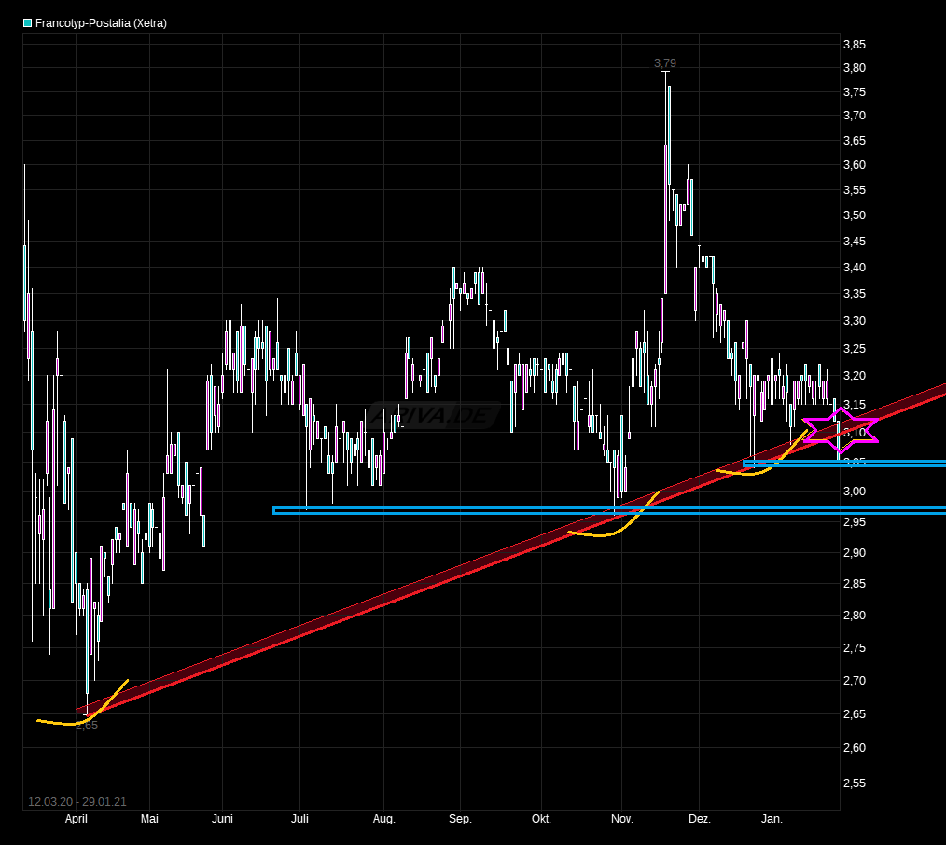The image size is (946, 845).
Task: Click the Francotyp-Postalia (Xetra) chart title
Action: pos(101,23)
